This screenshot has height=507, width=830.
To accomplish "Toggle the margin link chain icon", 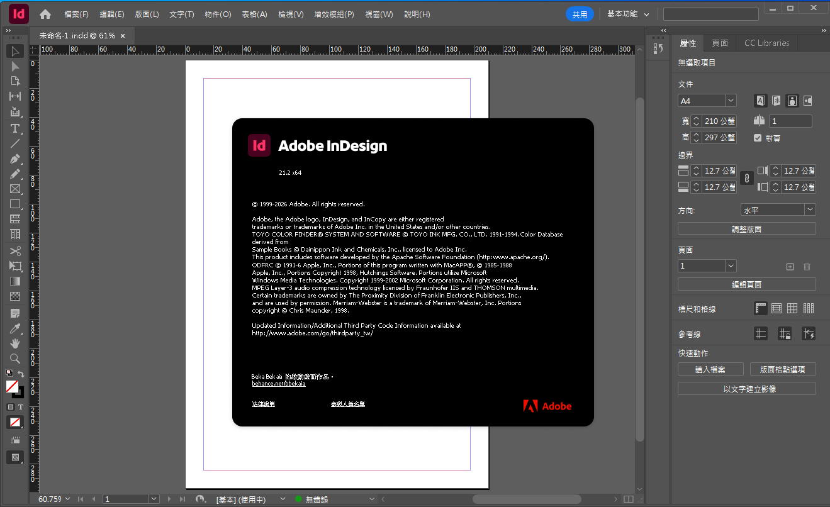I will pos(746,179).
